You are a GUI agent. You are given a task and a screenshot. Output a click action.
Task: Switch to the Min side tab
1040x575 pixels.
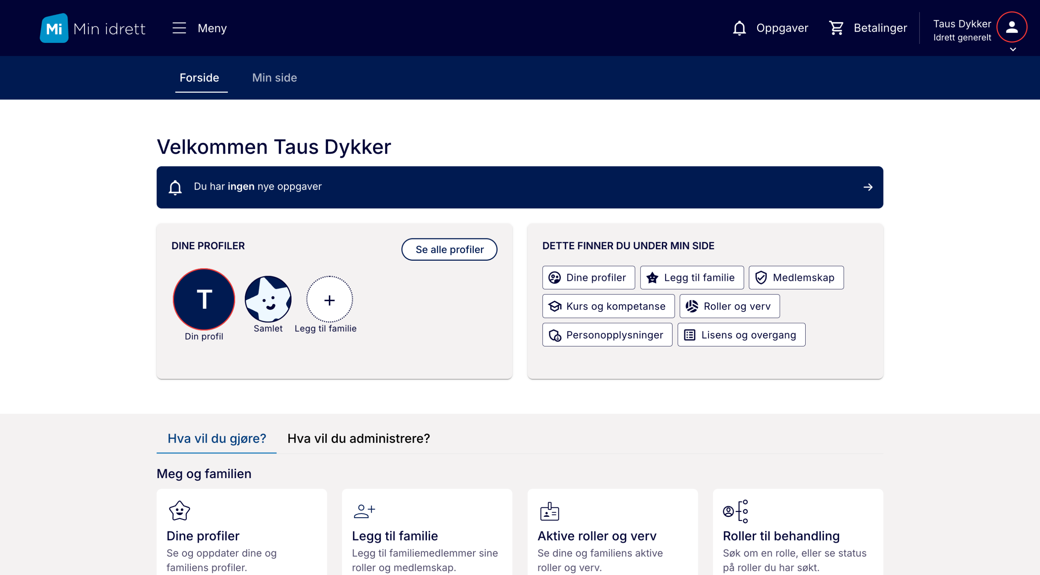[274, 78]
